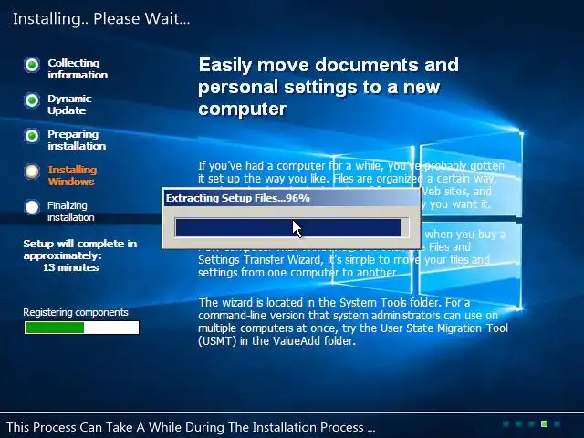Click the green Registering components progress bar
This screenshot has width=584, height=438.
click(81, 328)
